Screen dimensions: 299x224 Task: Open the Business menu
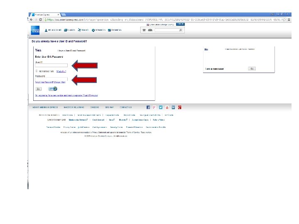[115, 30]
